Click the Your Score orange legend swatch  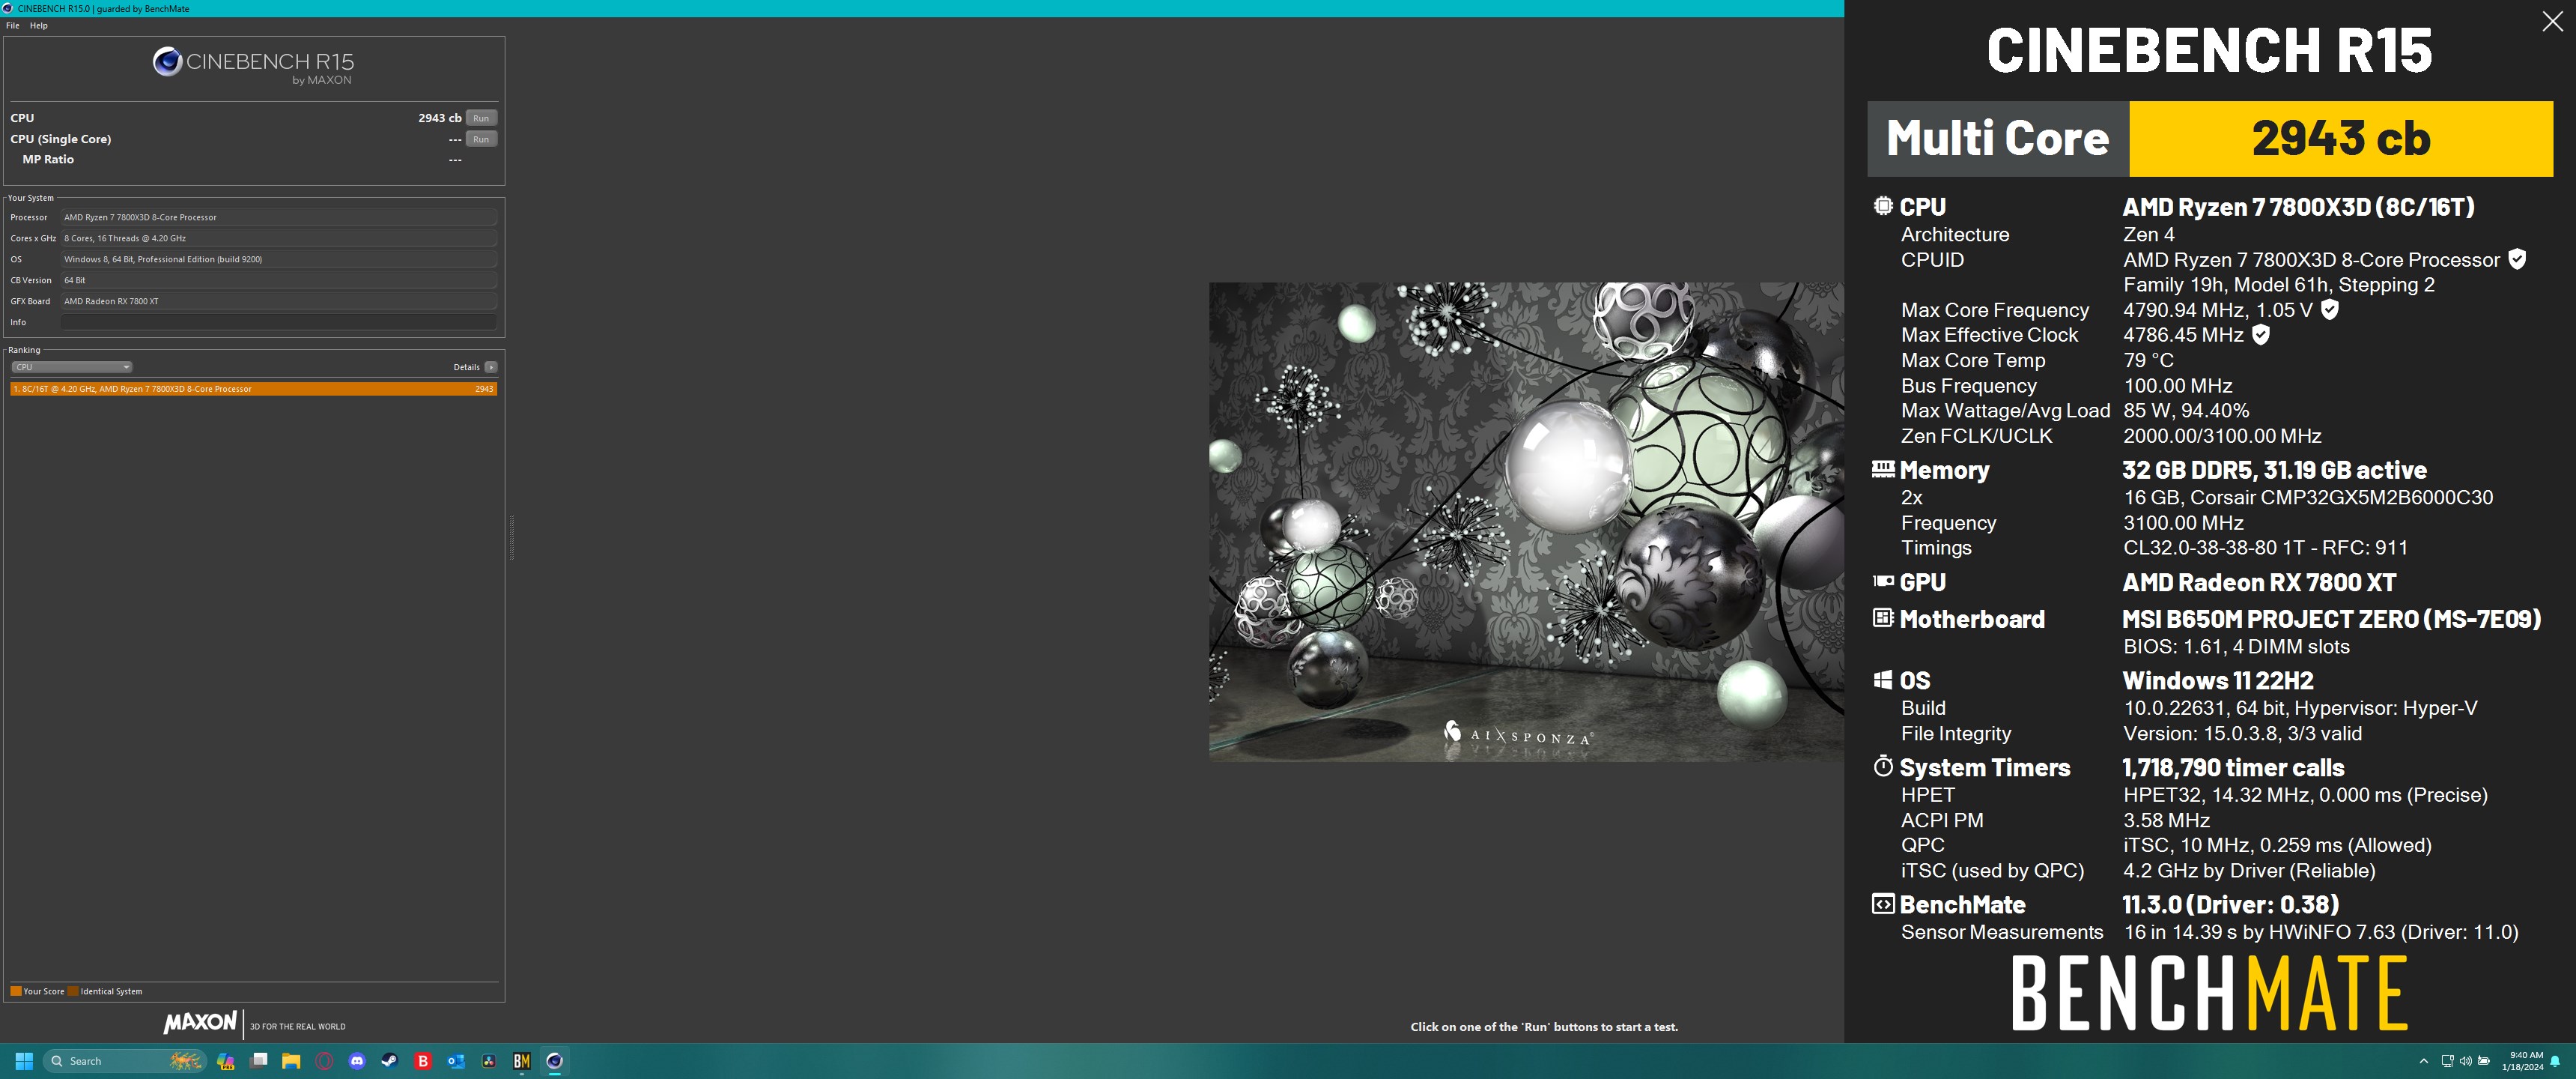16,991
